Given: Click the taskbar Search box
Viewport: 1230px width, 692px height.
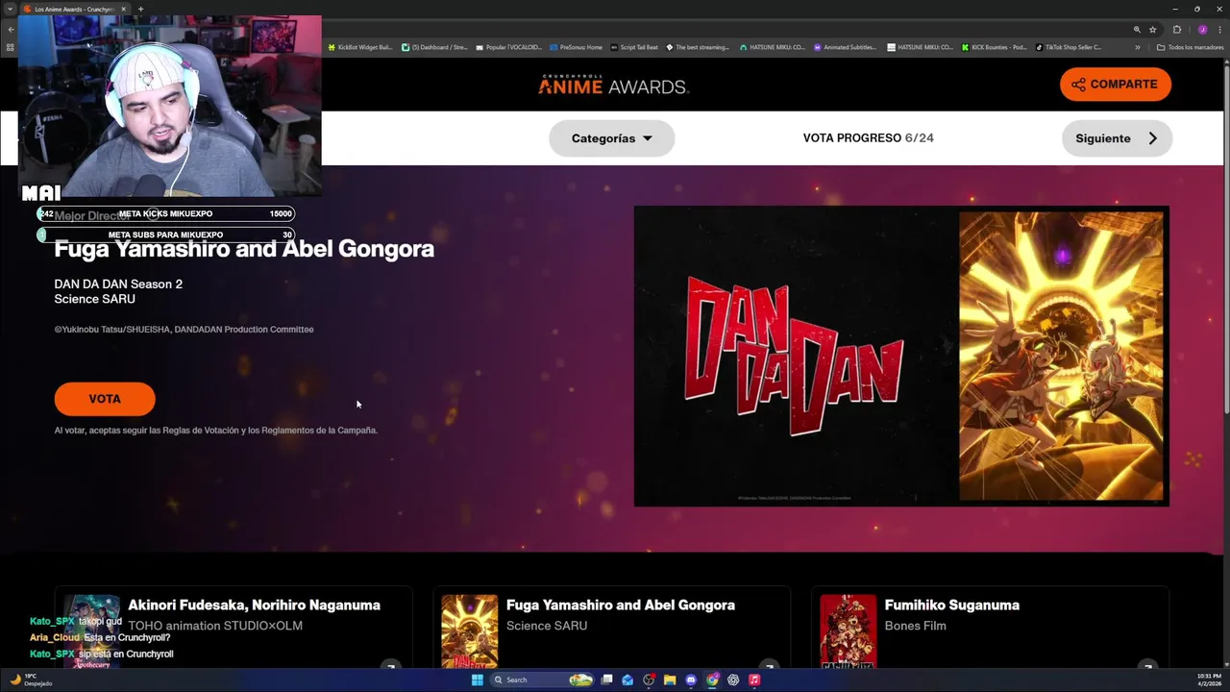Looking at the screenshot, I should [541, 680].
